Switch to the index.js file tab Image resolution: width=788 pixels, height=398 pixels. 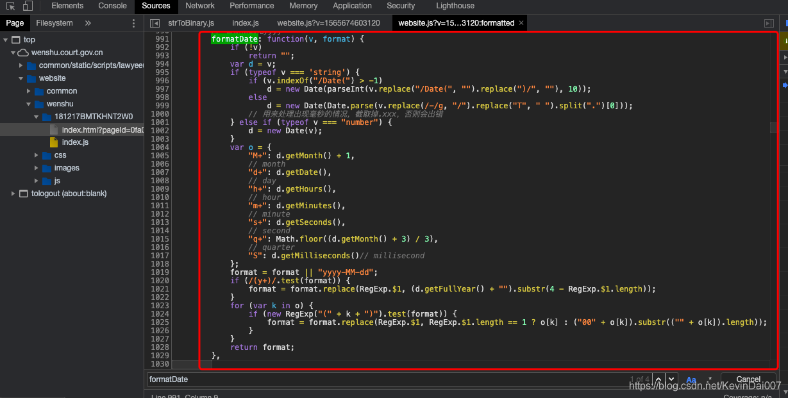(x=246, y=23)
